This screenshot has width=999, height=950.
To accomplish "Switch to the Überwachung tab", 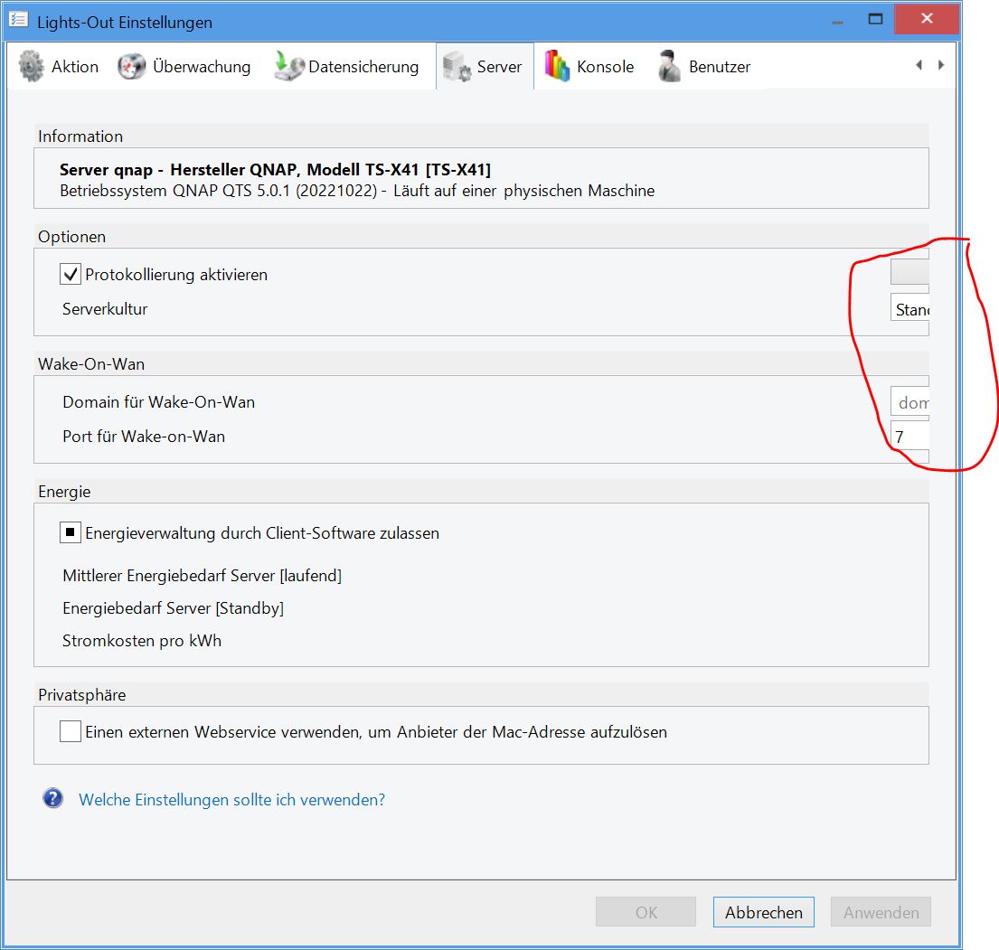I will pyautogui.click(x=201, y=67).
